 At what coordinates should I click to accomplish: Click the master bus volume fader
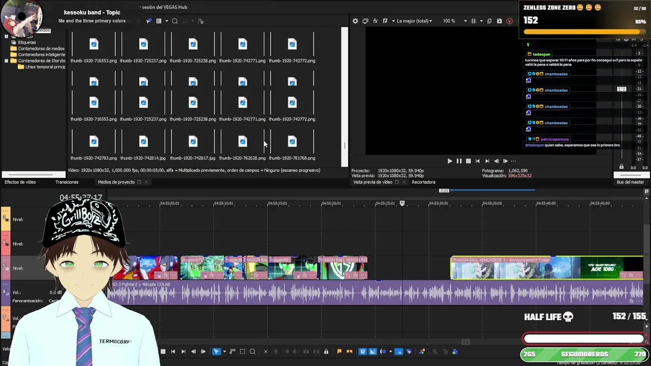(x=622, y=89)
